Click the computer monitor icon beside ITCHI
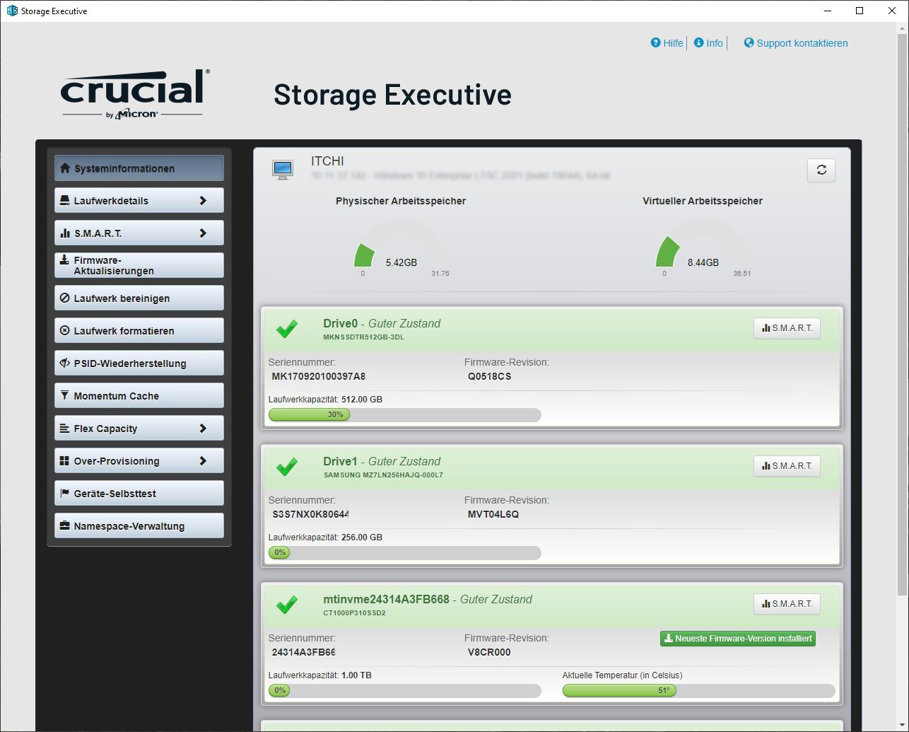This screenshot has height=732, width=909. (x=283, y=170)
